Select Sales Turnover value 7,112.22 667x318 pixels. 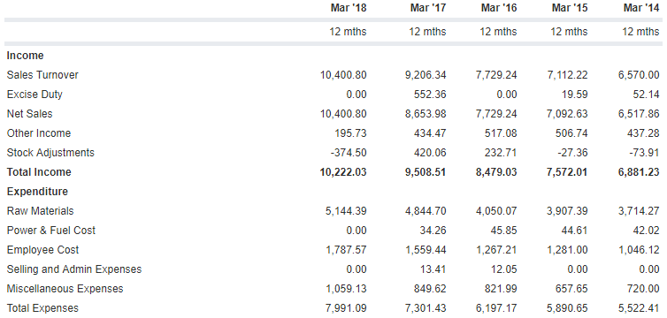click(x=567, y=75)
